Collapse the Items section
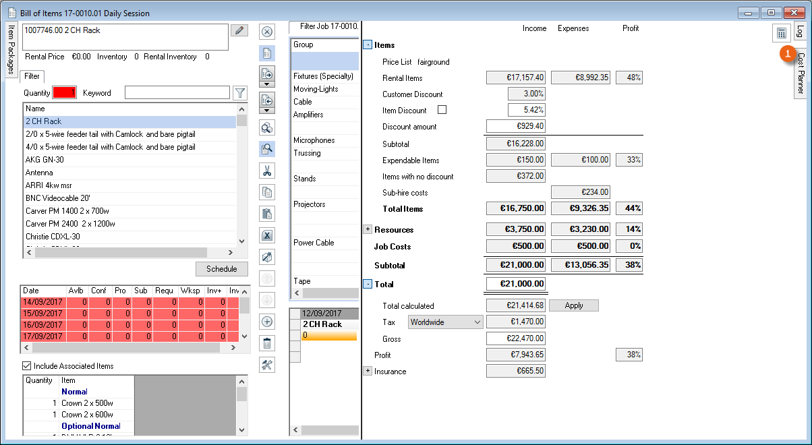This screenshot has height=445, width=812. pyautogui.click(x=368, y=45)
